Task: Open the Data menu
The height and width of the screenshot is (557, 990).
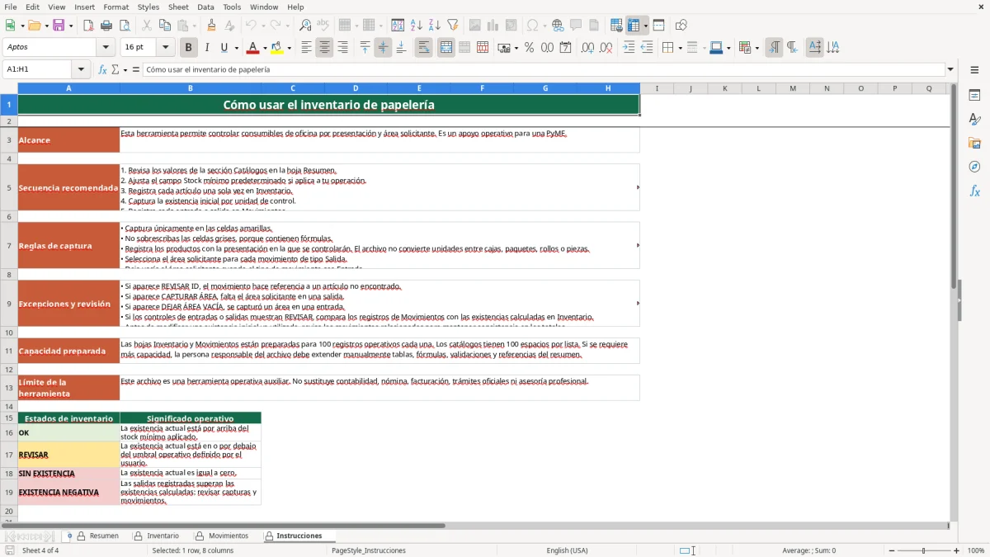Action: [x=205, y=7]
